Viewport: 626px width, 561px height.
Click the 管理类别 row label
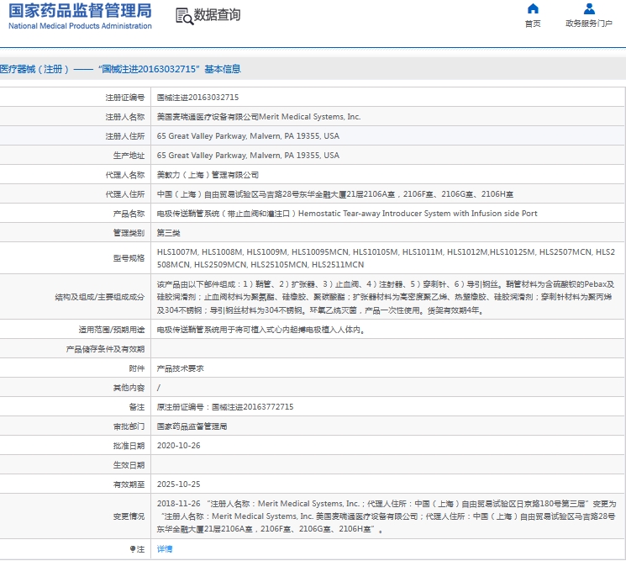tap(129, 233)
